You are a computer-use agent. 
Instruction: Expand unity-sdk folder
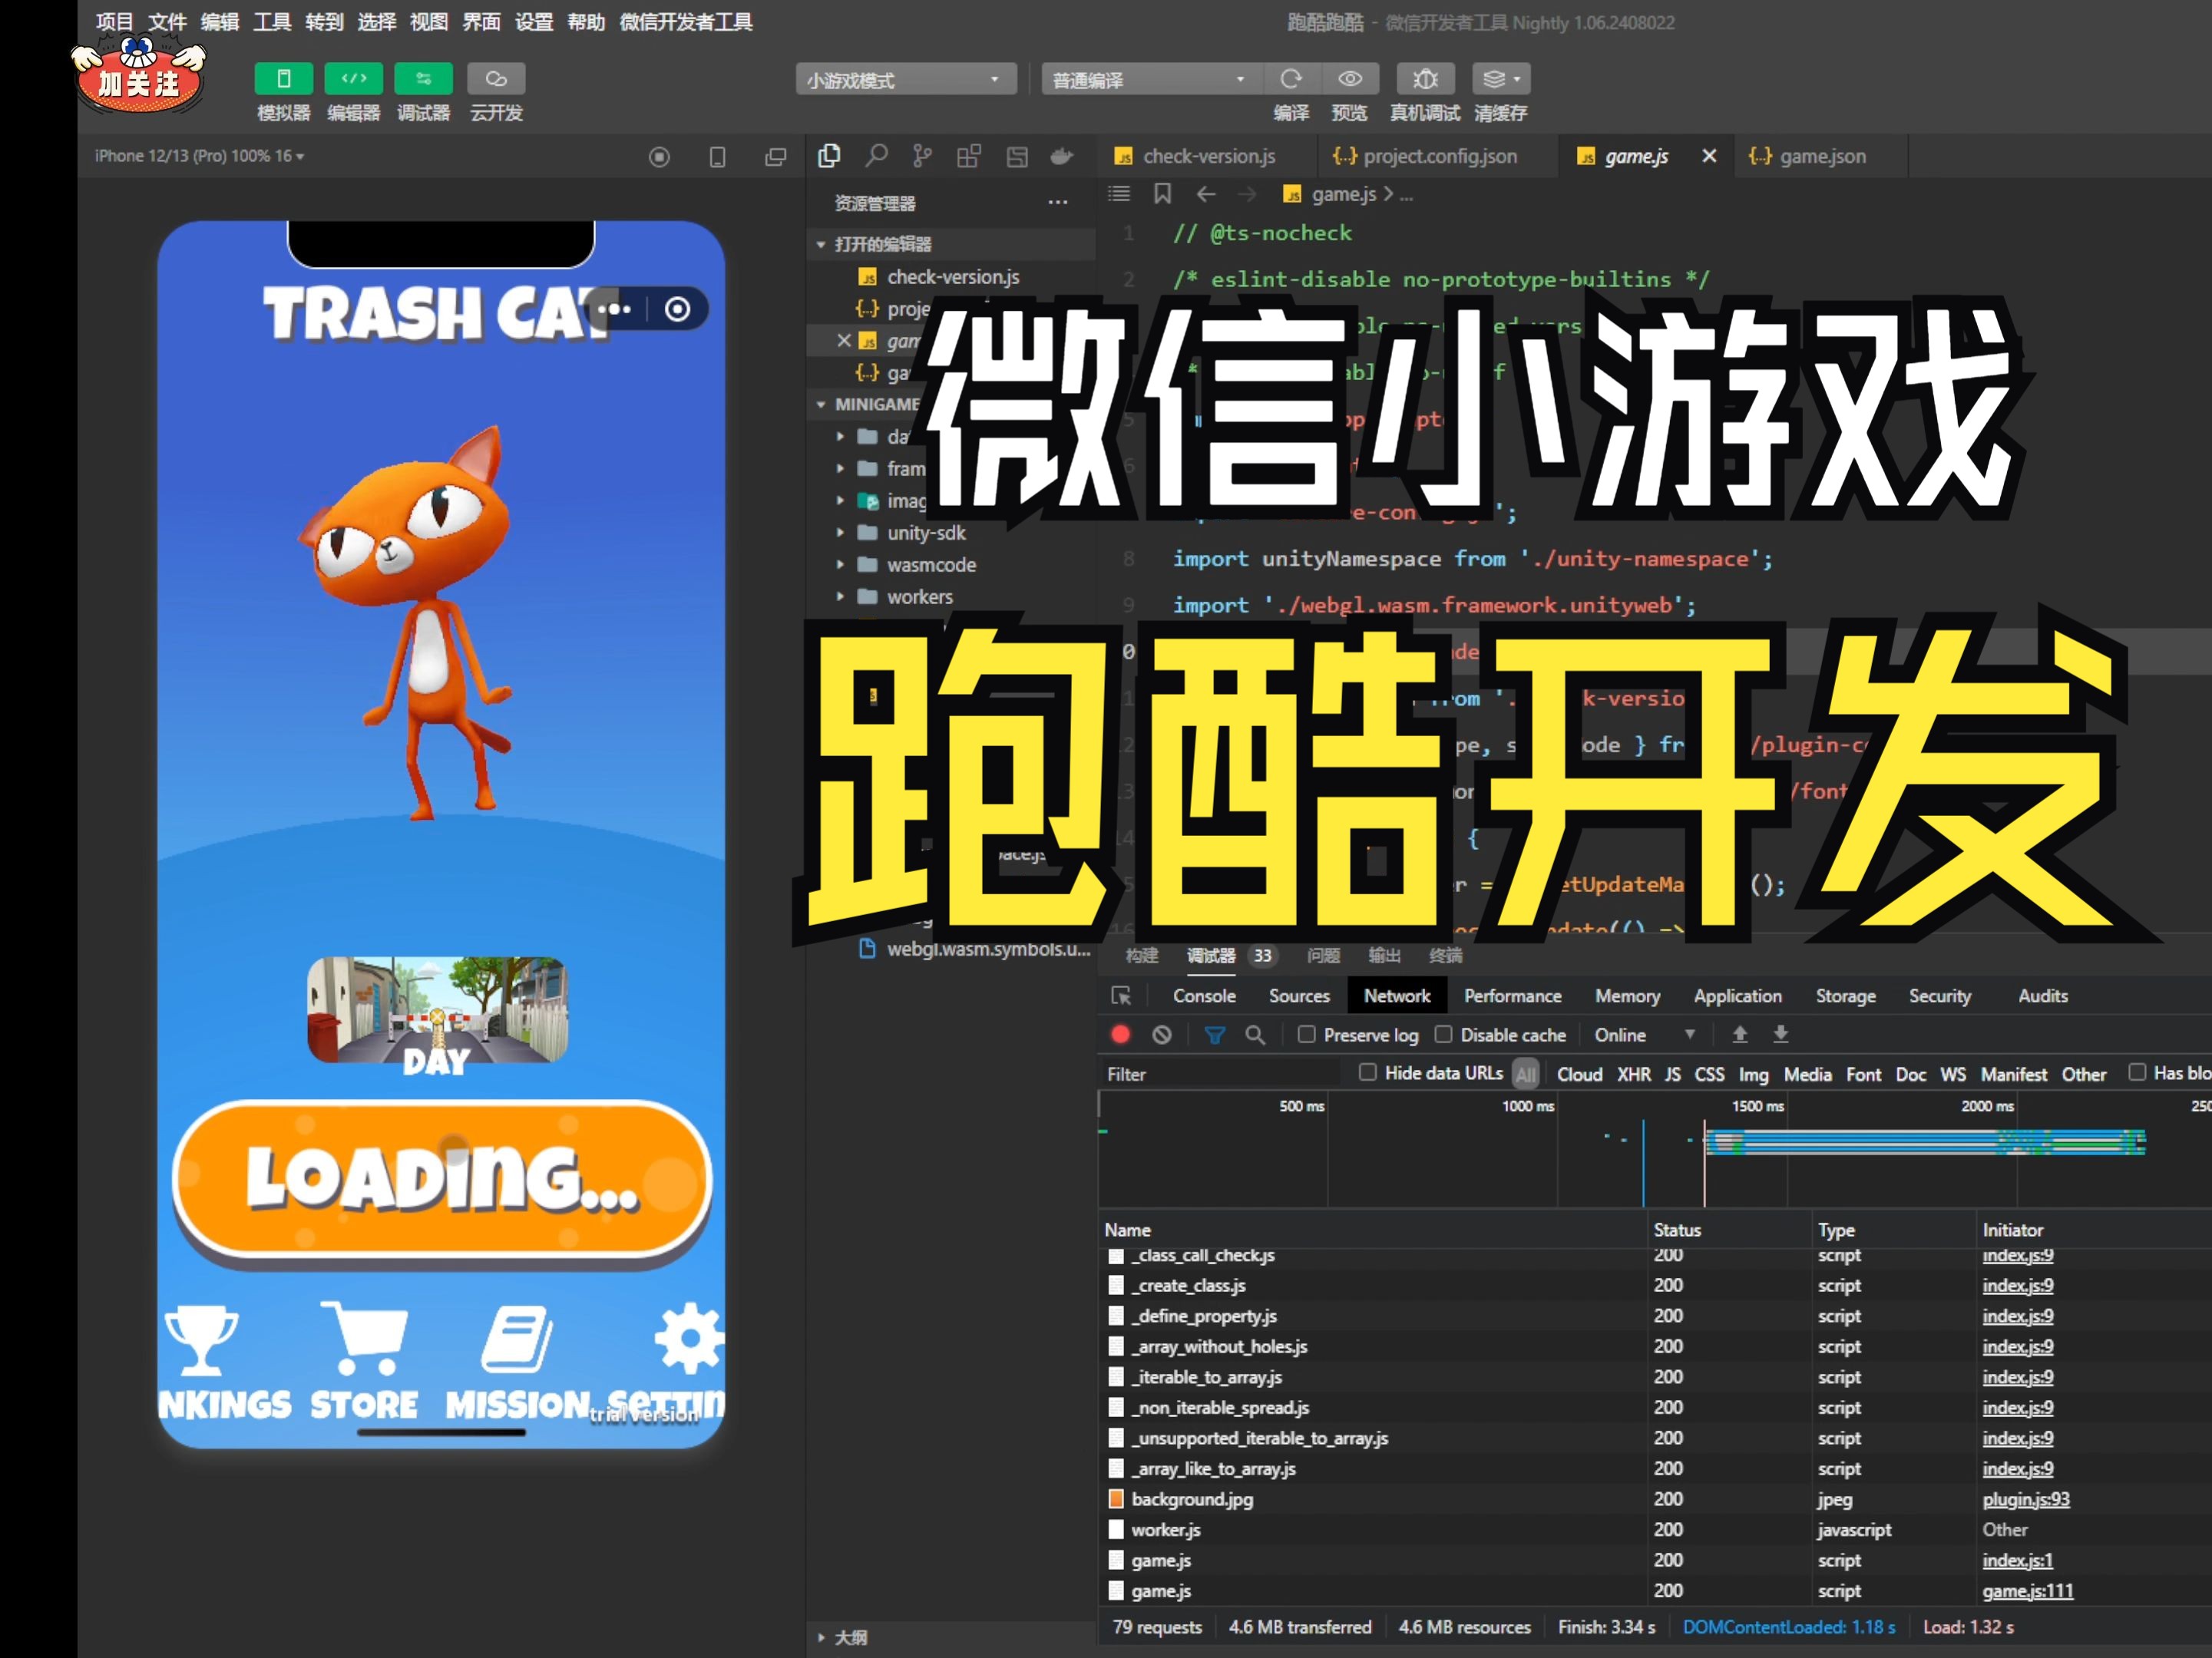(951, 533)
